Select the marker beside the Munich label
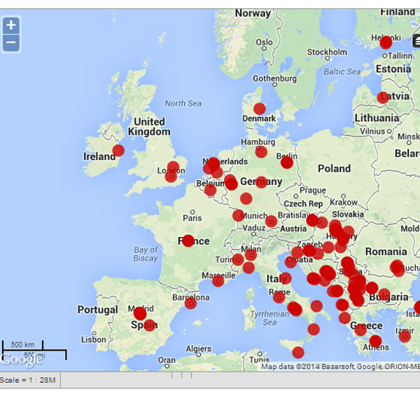This screenshot has width=420, height=394. (239, 215)
